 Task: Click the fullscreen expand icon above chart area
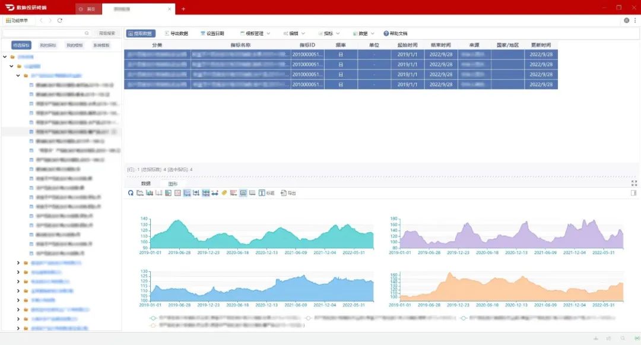pos(634,183)
